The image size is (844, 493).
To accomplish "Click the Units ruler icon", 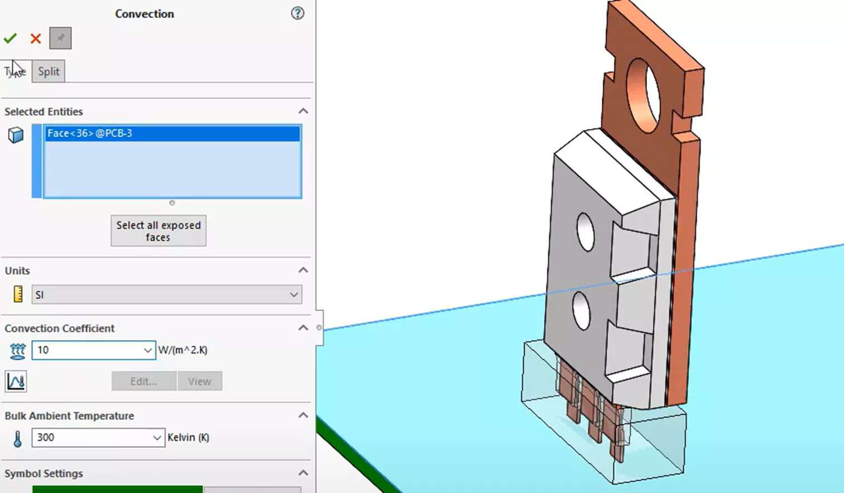I will (17, 294).
